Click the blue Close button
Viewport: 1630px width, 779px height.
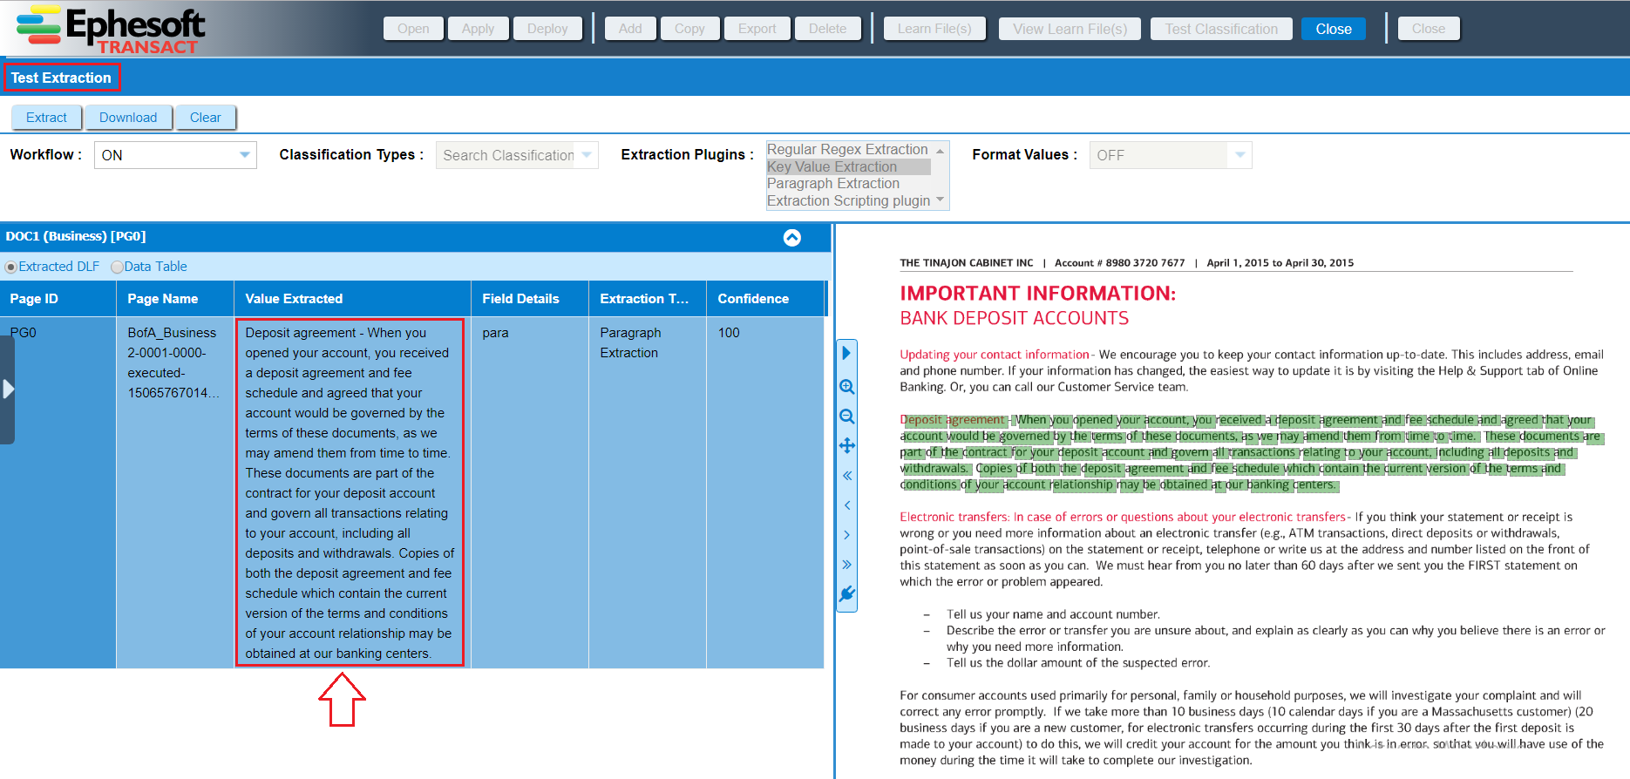pyautogui.click(x=1334, y=29)
